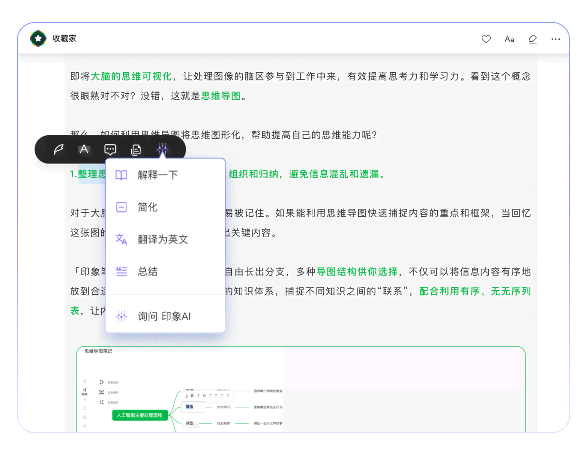Click the quote-lines icon beside 总结
Image resolution: width=587 pixels, height=449 pixels.
(x=121, y=271)
